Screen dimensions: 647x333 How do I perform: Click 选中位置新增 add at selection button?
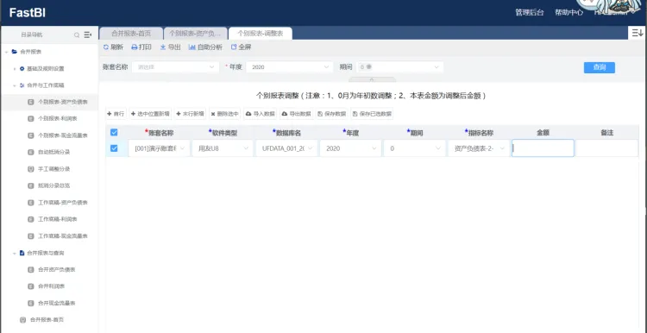click(x=150, y=114)
